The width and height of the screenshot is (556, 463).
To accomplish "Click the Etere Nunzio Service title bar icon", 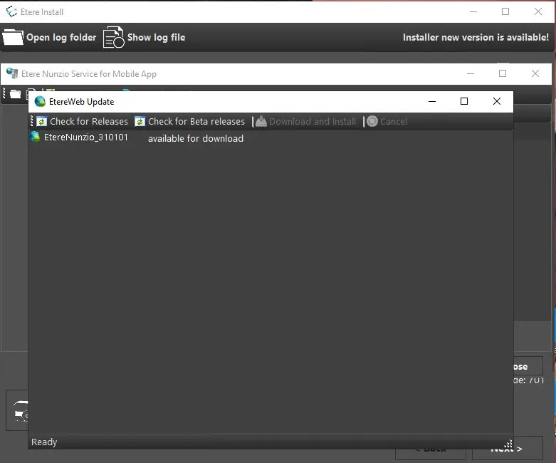I will 12,73.
